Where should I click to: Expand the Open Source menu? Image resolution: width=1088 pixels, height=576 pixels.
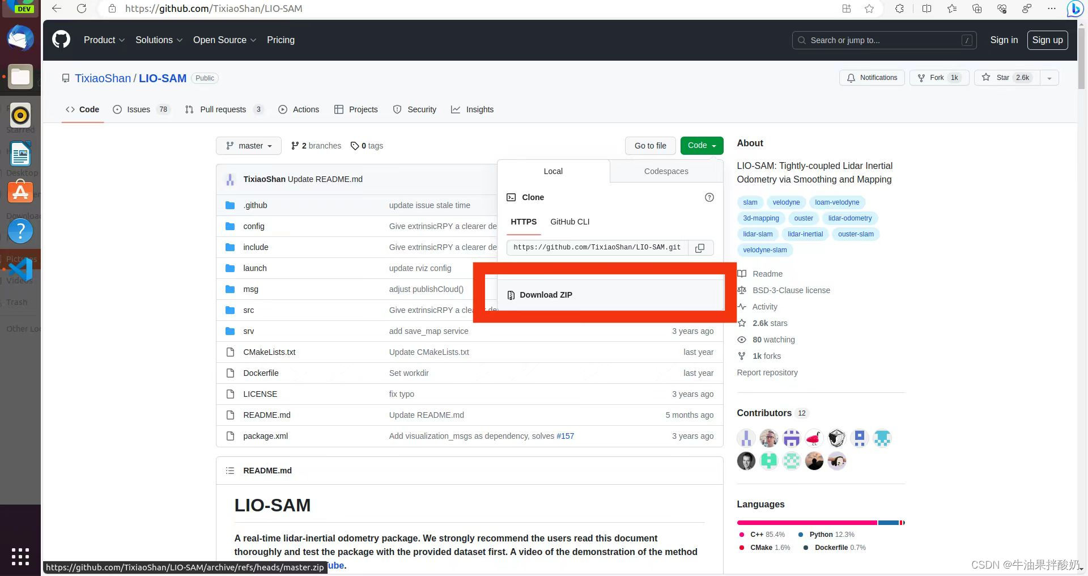point(224,40)
